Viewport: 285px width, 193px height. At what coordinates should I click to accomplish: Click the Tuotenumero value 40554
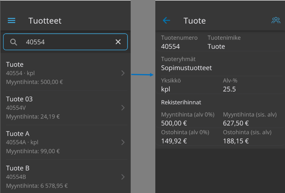170,47
